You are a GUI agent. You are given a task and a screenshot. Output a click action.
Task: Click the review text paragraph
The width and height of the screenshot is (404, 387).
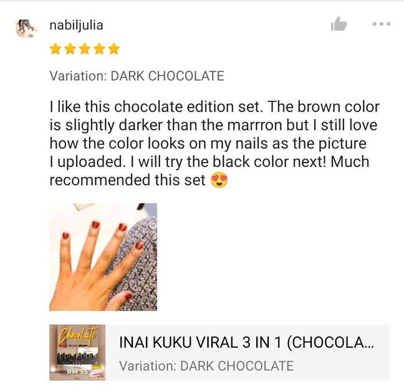click(214, 143)
